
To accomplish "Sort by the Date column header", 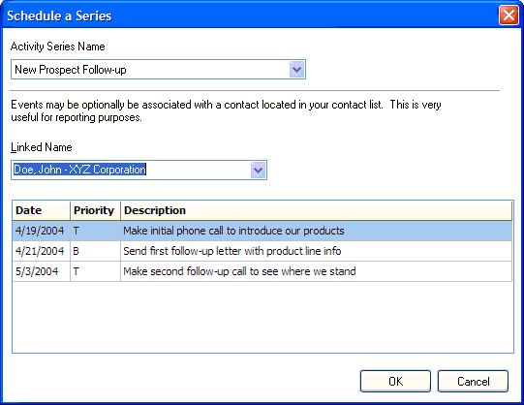I will coord(41,210).
